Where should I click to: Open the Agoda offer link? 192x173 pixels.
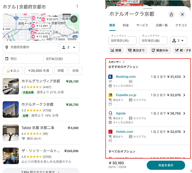click(121, 113)
